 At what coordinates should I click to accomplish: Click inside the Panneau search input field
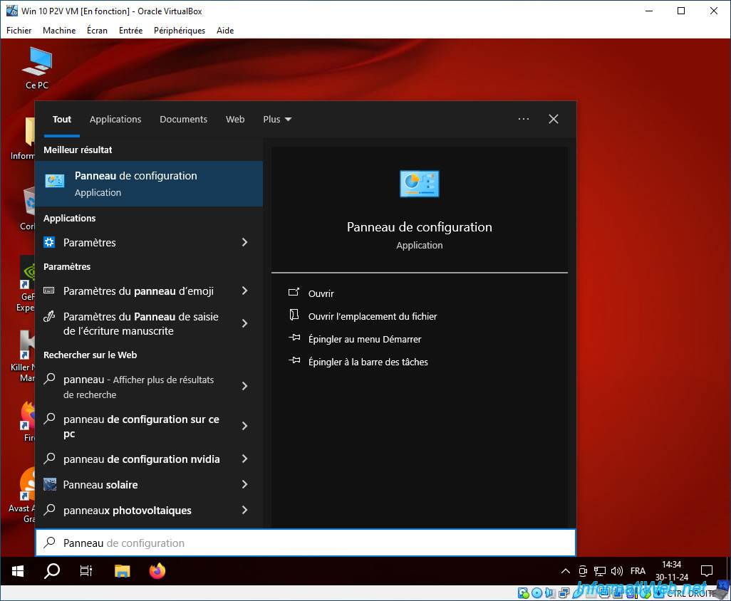click(306, 543)
